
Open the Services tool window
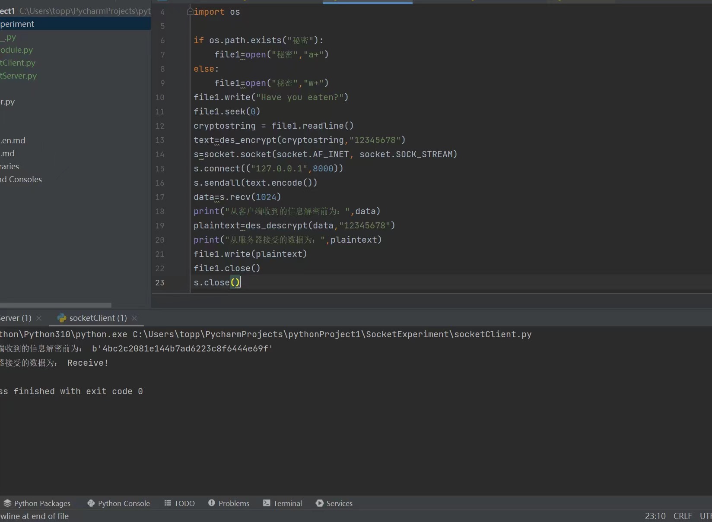coord(334,503)
